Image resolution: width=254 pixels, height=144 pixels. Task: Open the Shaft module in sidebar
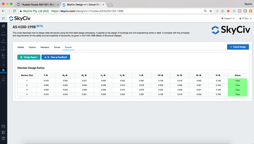pos(4,48)
